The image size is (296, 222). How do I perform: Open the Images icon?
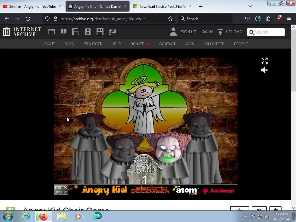click(x=112, y=32)
